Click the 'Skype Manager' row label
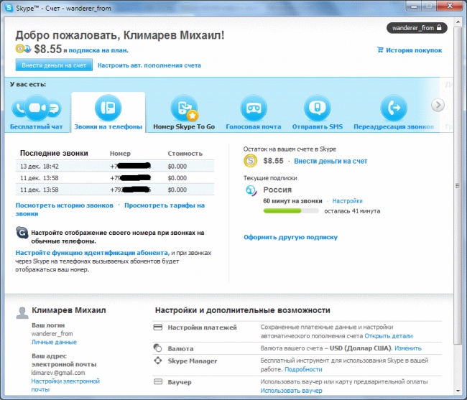 point(193,361)
